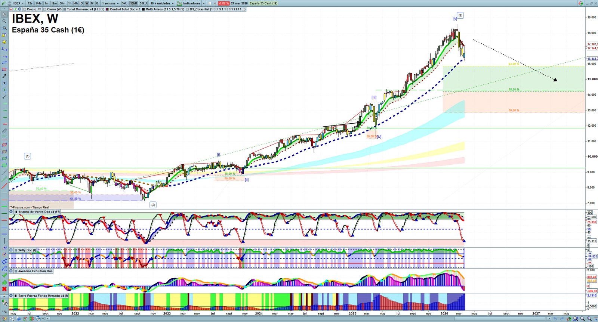Pick the ruler measurement tool
This screenshot has height=322, width=598.
4,131
